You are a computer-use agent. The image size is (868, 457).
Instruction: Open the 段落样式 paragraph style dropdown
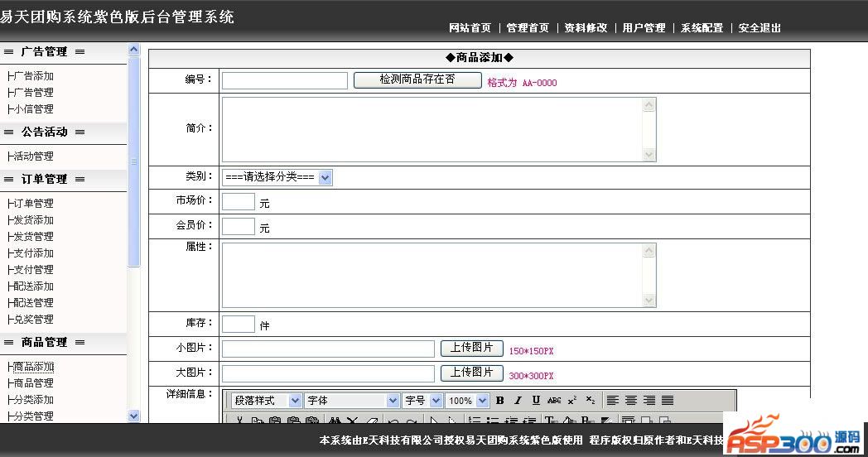pos(266,400)
